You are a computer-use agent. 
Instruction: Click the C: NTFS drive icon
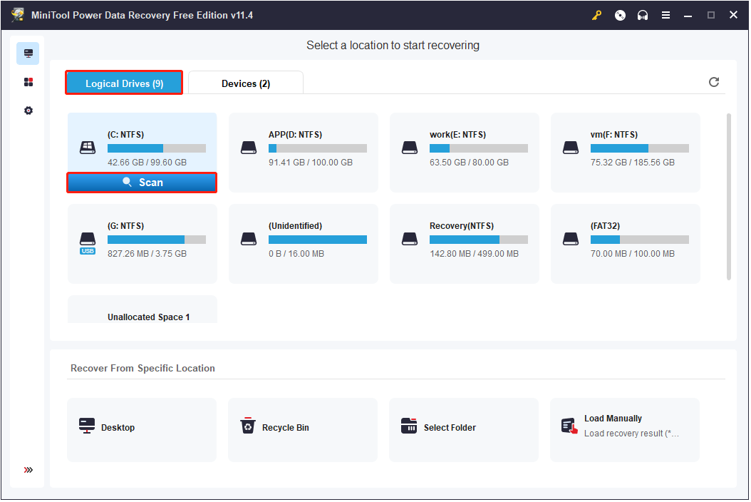click(88, 148)
